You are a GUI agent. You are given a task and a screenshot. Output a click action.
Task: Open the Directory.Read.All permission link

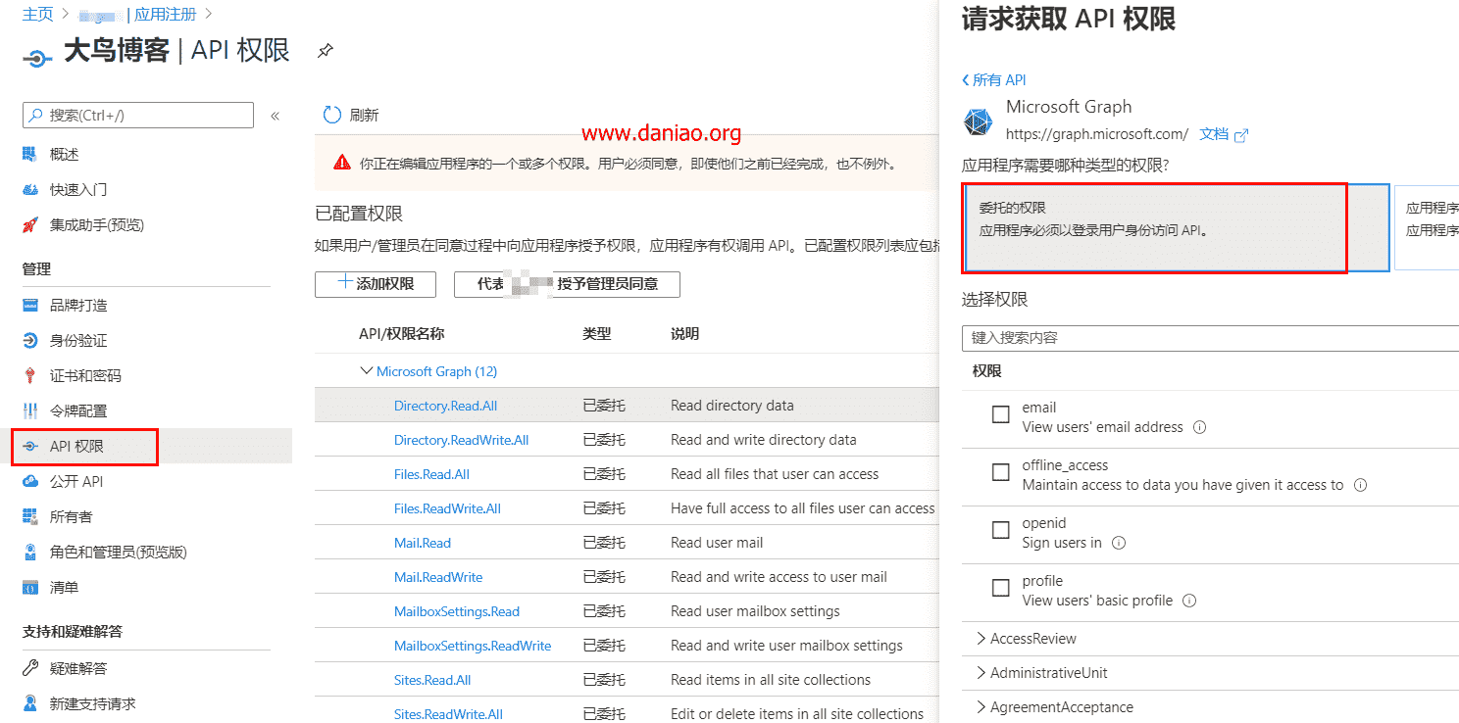(445, 406)
